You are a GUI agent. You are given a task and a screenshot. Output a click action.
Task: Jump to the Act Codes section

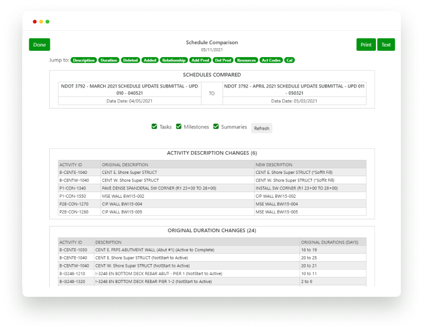[271, 60]
